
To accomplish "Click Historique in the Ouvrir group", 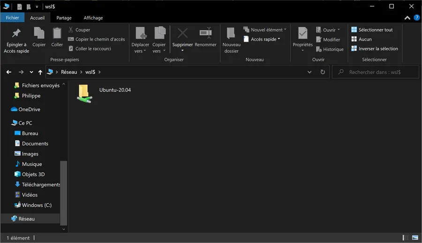I will pyautogui.click(x=330, y=49).
